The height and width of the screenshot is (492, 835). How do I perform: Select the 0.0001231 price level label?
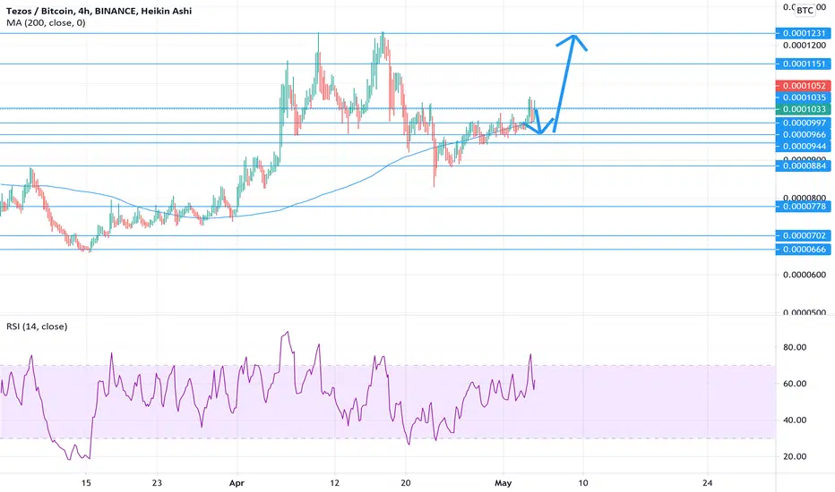pyautogui.click(x=803, y=33)
